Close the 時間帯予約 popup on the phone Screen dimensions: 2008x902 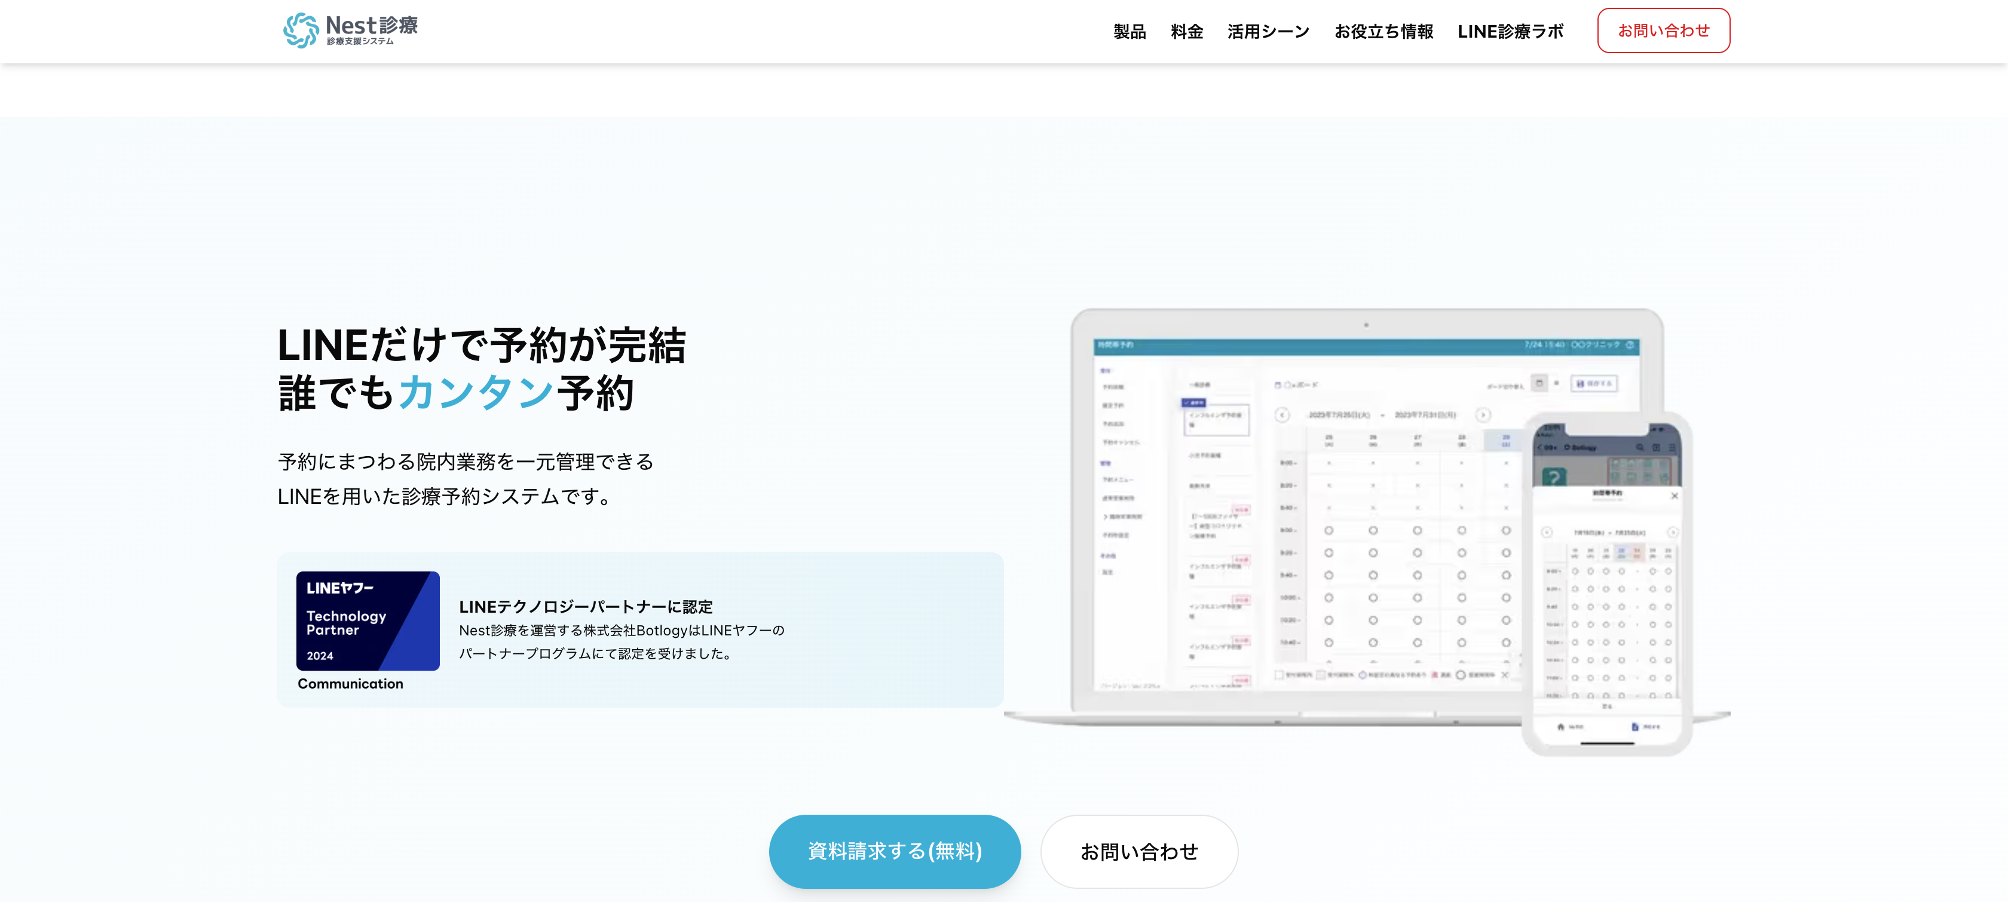pyautogui.click(x=1675, y=496)
